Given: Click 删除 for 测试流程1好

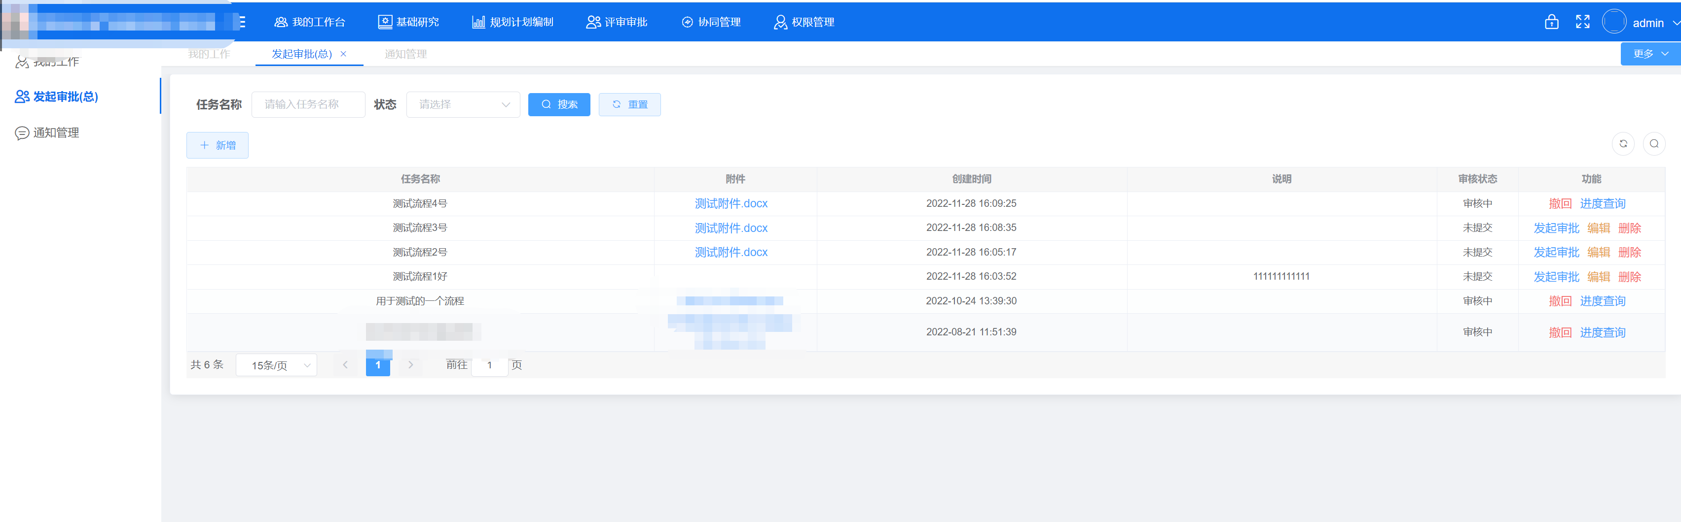Looking at the screenshot, I should (1629, 277).
